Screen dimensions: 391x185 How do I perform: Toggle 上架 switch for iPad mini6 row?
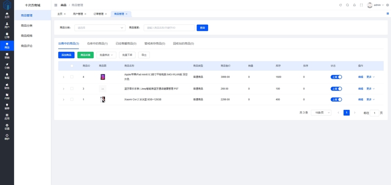tap(336, 77)
